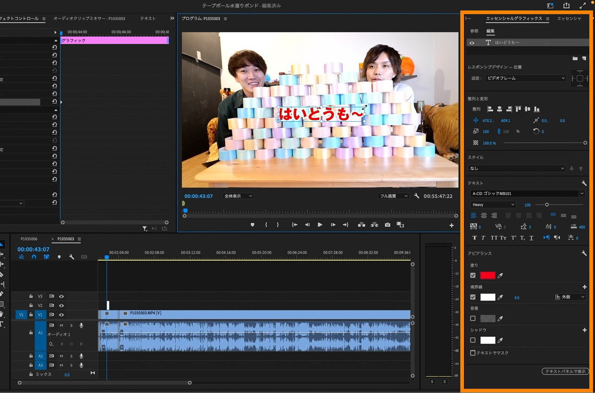Open timeline display settings wrench
The image size is (595, 393).
(x=71, y=257)
